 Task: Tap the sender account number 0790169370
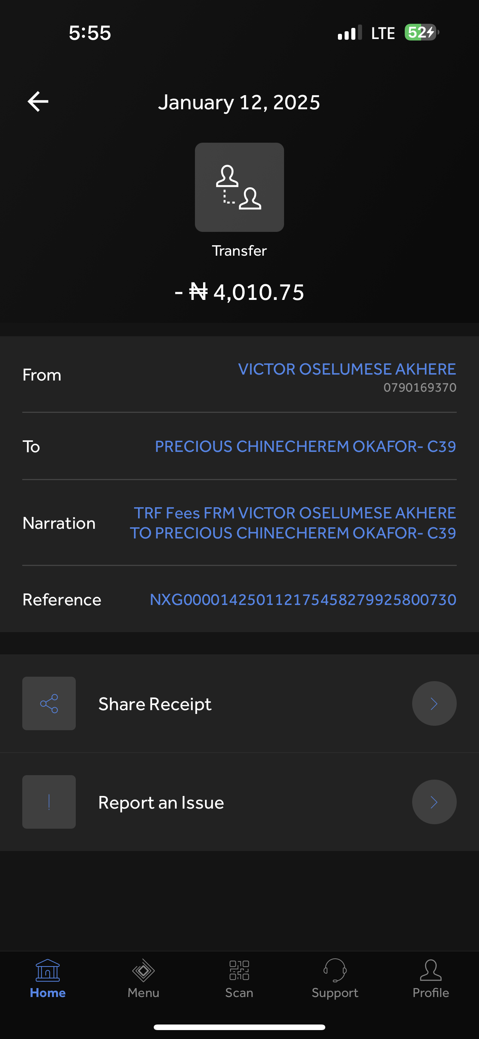(420, 388)
